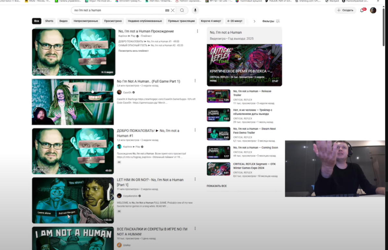Open the Kuplinov playlist thumbnail
This screenshot has height=250, width=388.
pos(73,52)
